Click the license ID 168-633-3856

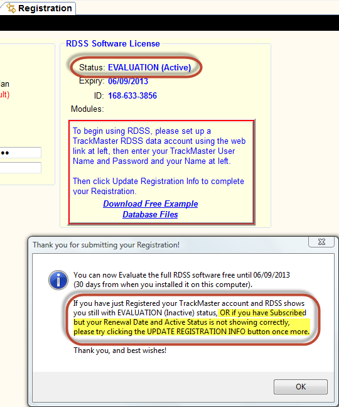pos(132,95)
